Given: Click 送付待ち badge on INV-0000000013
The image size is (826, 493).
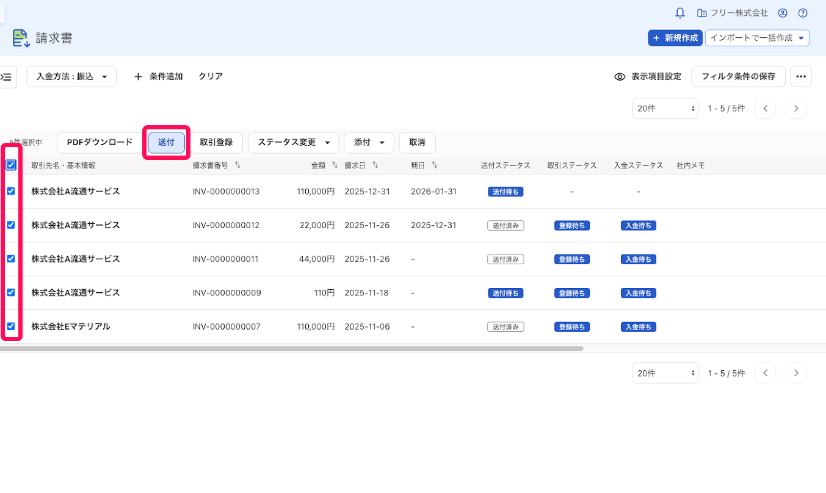Looking at the screenshot, I should pyautogui.click(x=505, y=192).
